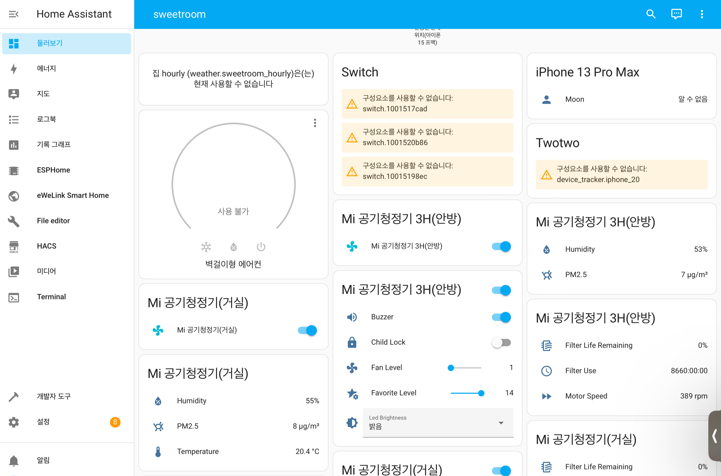Open Filter Life Remaining row in 안방 card
The height and width of the screenshot is (476, 721).
(x=621, y=346)
